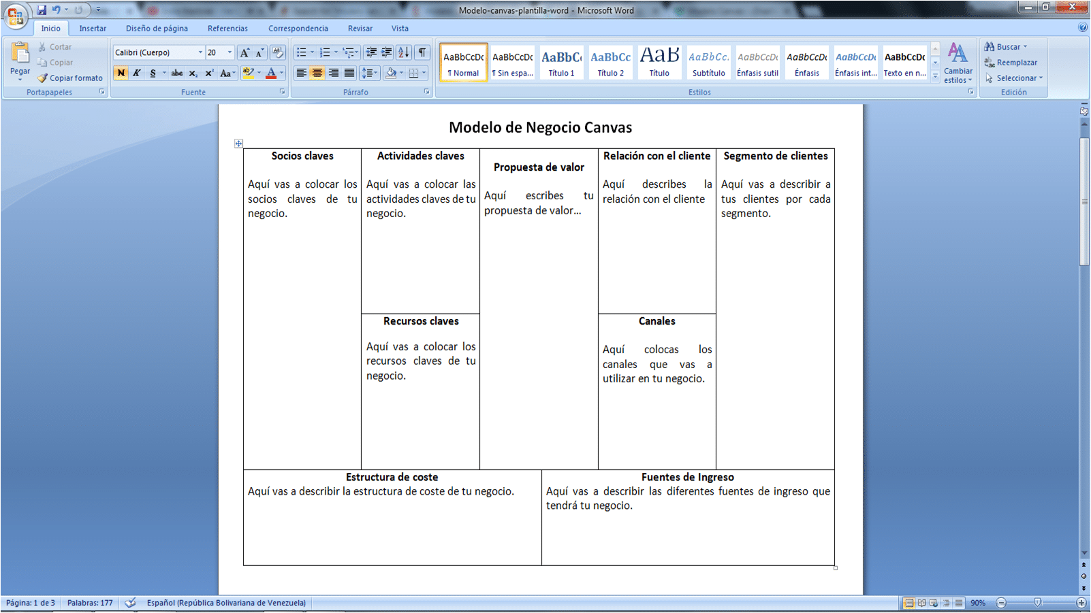1091x613 pixels.
Task: Click the bullet list icon
Action: pos(301,52)
